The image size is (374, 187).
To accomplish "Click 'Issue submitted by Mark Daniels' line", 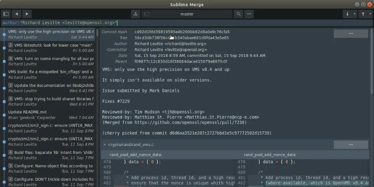I will tap(141, 91).
